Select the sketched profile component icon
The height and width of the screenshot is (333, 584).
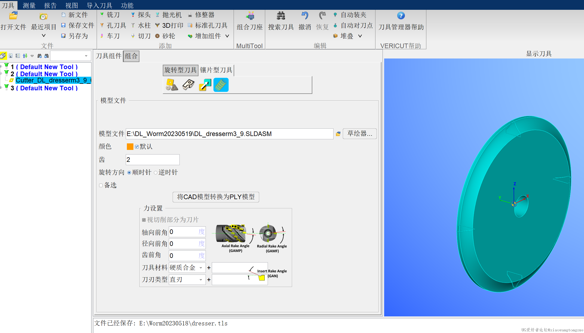pyautogui.click(x=188, y=85)
